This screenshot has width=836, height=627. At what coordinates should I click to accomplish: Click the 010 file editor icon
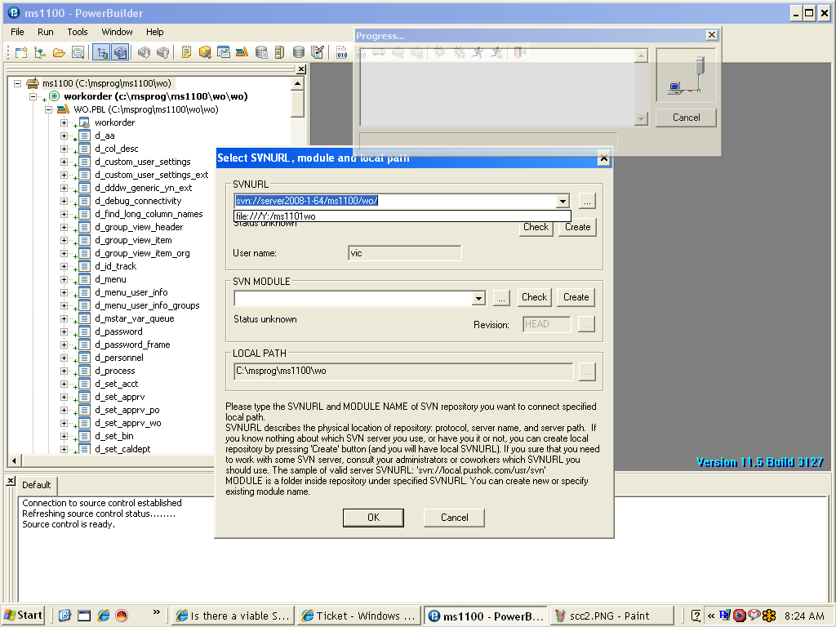coord(342,52)
